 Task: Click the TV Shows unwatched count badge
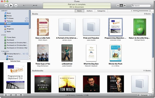pyautogui.click(x=27, y=18)
